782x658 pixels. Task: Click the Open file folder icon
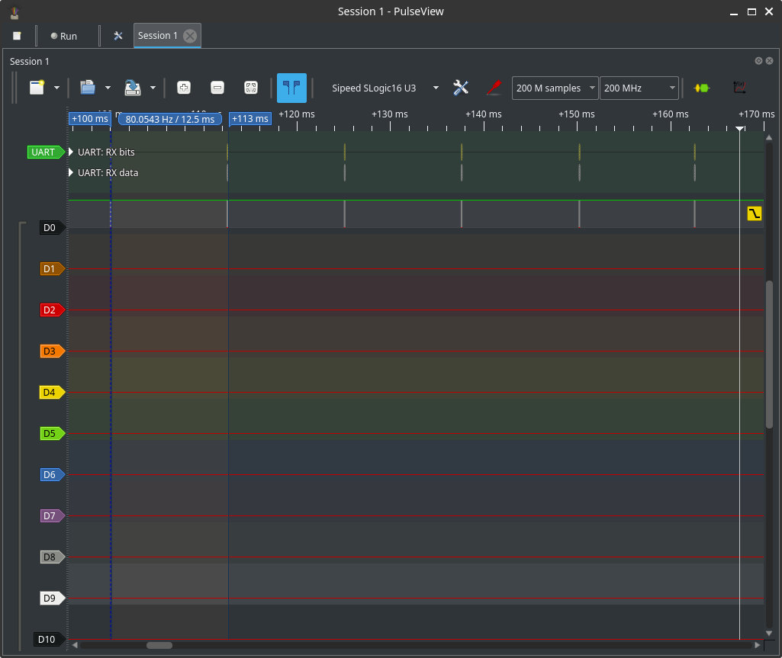pyautogui.click(x=87, y=88)
